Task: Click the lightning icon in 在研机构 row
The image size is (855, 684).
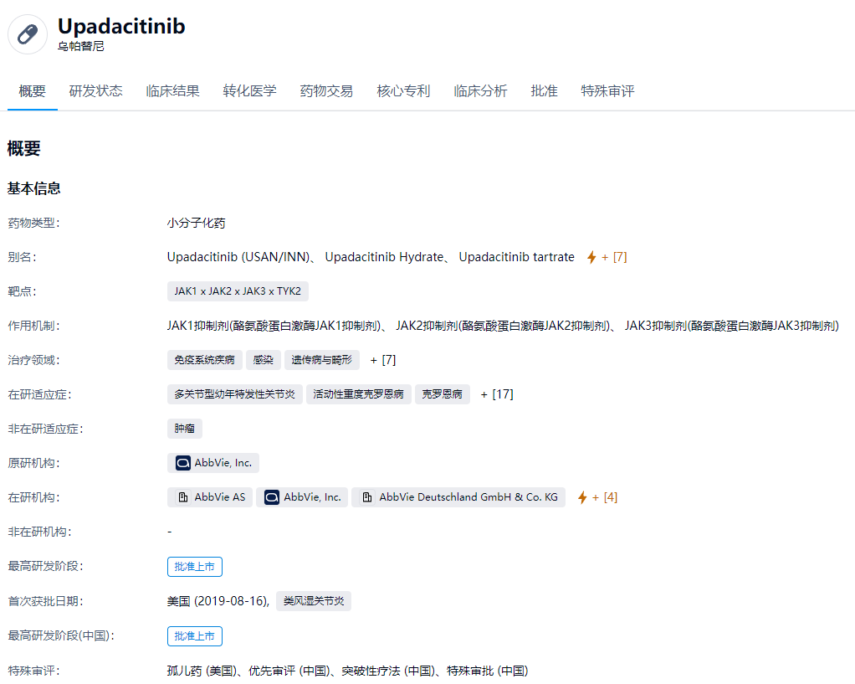Action: [582, 497]
